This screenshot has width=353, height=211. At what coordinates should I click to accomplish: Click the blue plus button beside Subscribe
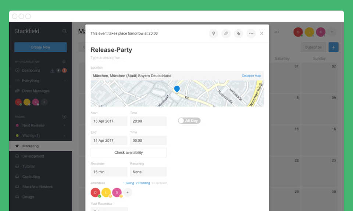(x=334, y=47)
